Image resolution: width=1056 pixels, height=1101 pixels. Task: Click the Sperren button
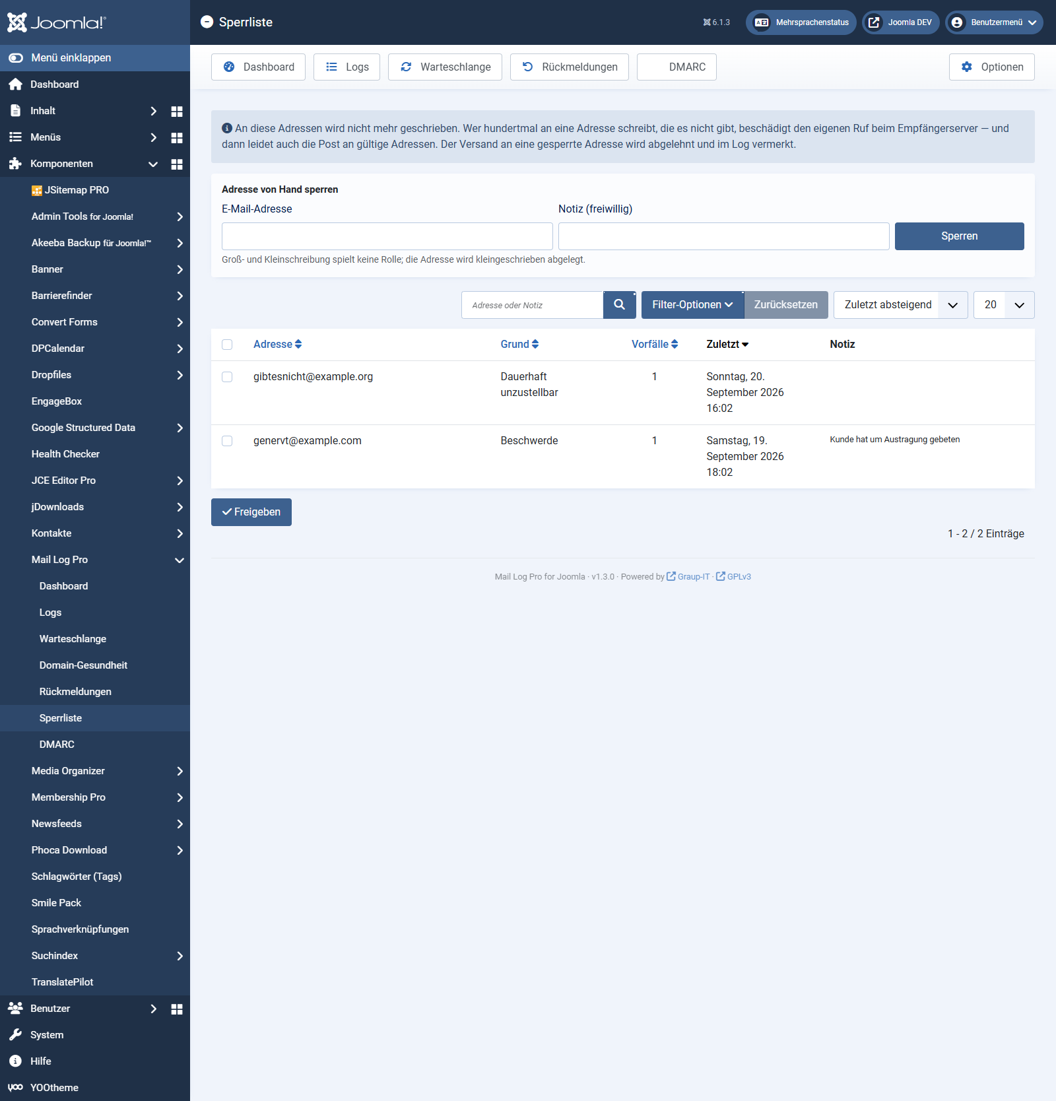(960, 236)
